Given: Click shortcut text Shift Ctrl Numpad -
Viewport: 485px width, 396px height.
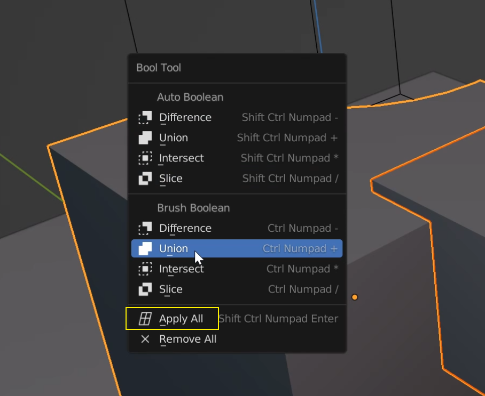Looking at the screenshot, I should (290, 117).
